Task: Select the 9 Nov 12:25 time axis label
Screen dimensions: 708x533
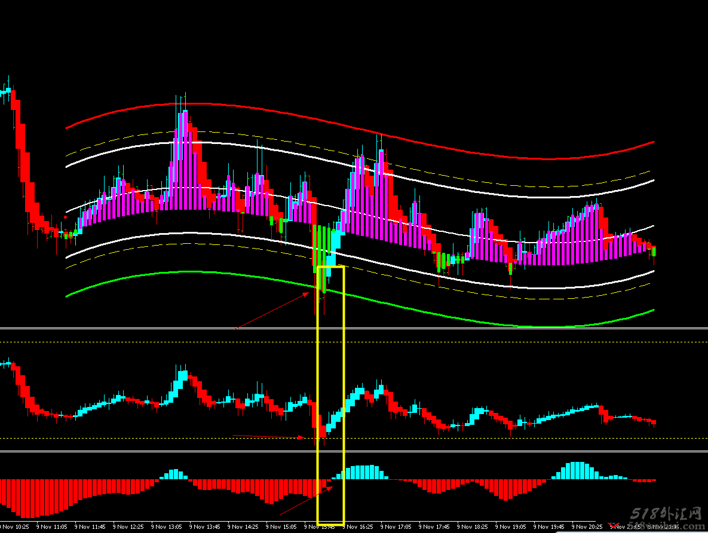Action: point(129,528)
